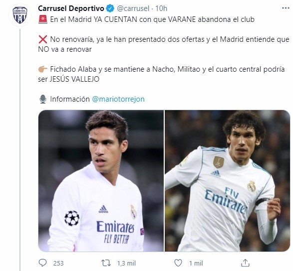293x271 pixels.
Task: Open the Carrusel Deportivo account name
Action: click(71, 8)
